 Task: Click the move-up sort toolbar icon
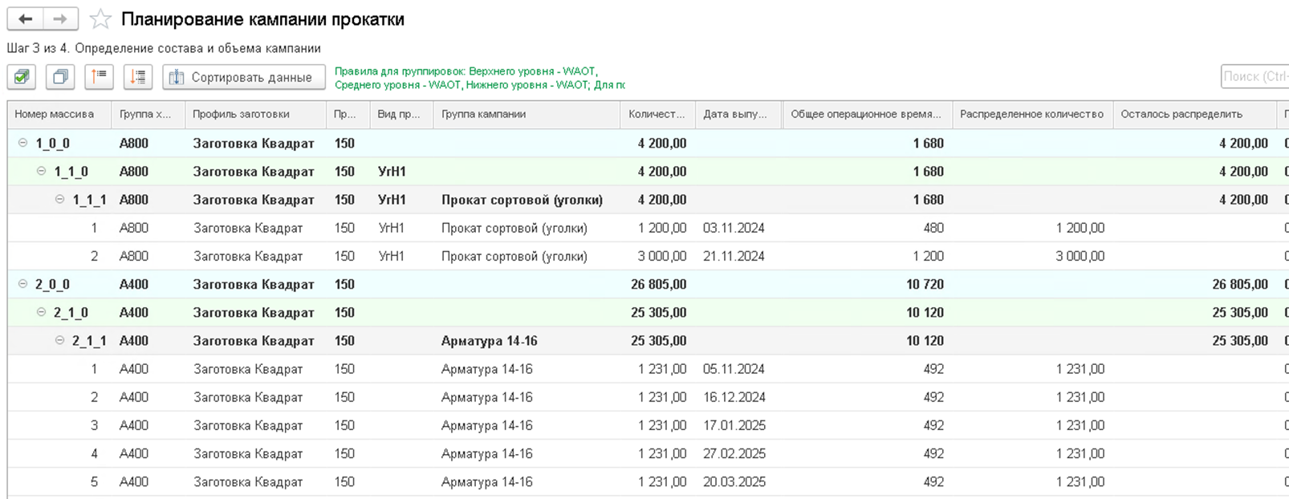[x=99, y=77]
